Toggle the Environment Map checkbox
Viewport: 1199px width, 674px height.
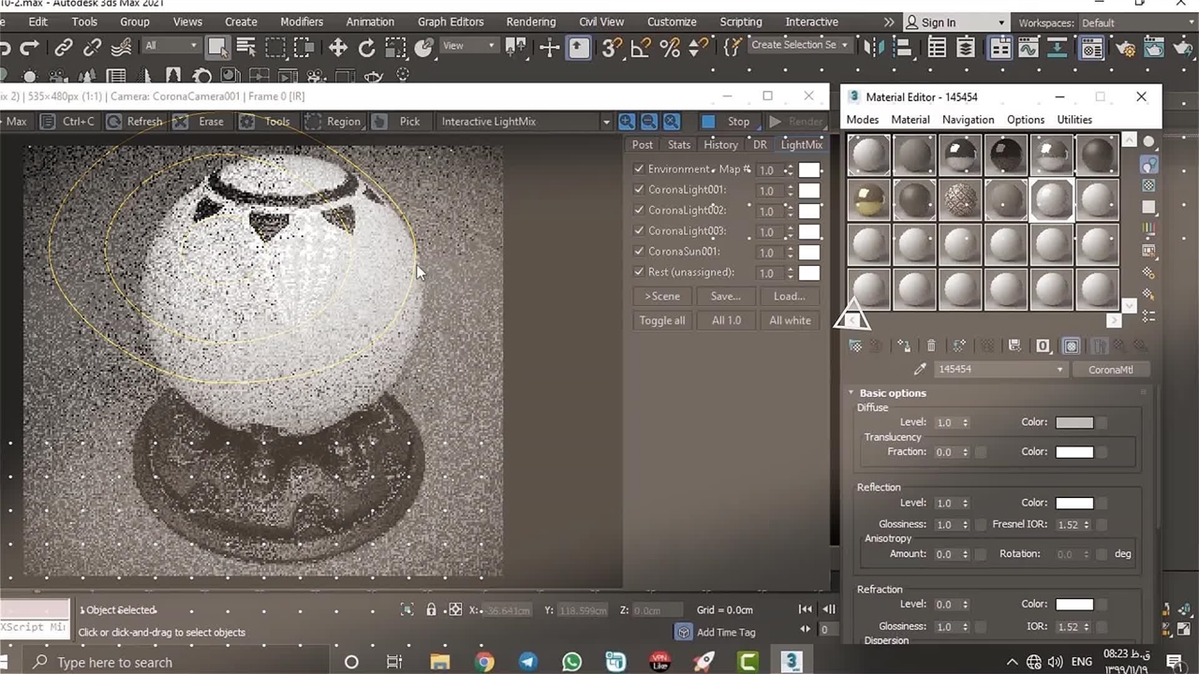[639, 168]
